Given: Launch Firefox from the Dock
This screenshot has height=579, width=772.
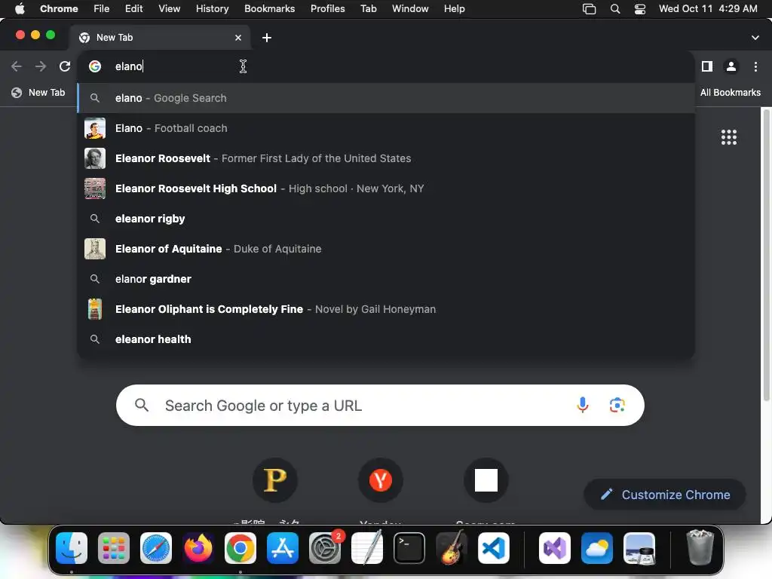Looking at the screenshot, I should pos(198,548).
